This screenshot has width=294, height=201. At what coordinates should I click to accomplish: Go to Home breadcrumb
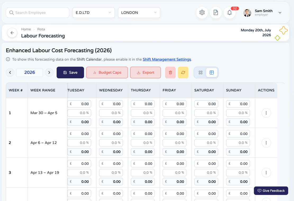26,29
